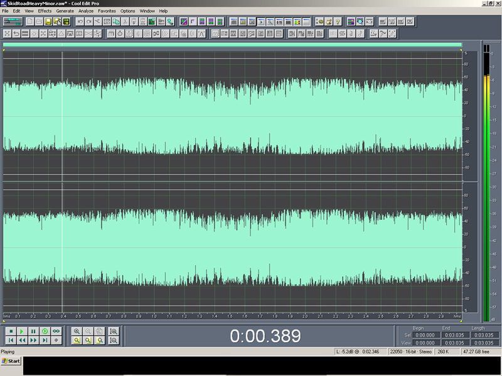Go to end transport button
The height and width of the screenshot is (376, 502).
pos(45,340)
